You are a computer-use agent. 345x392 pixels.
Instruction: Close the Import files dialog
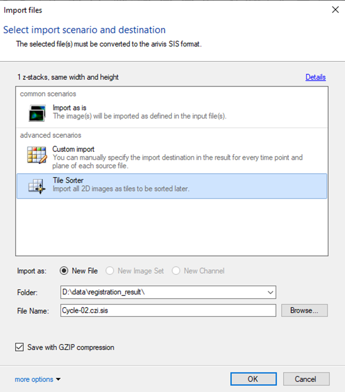(334, 9)
